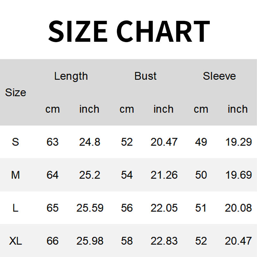The width and height of the screenshot is (257, 257).
Task: Click the 22.83 inch bust value
Action: [x=164, y=241]
